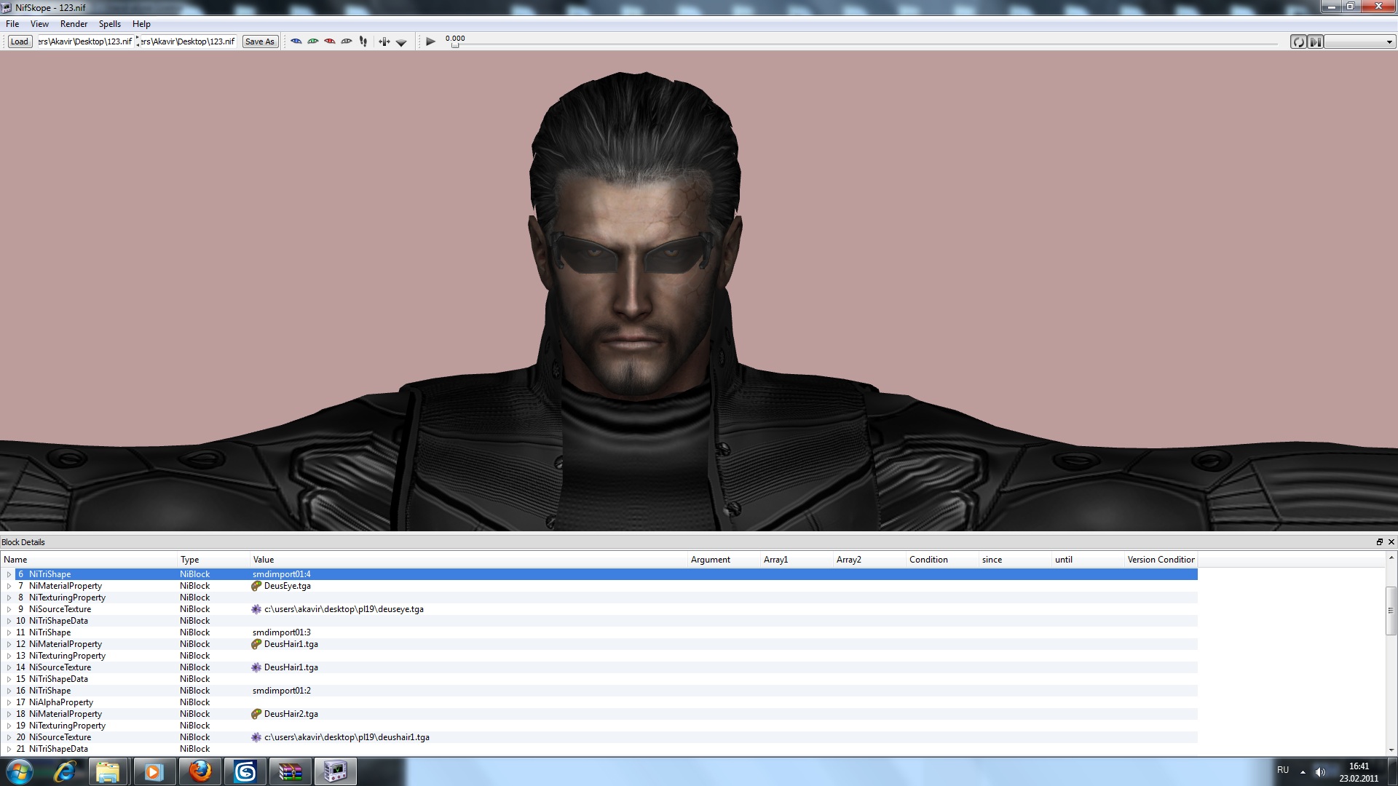Open the File menu

(12, 24)
